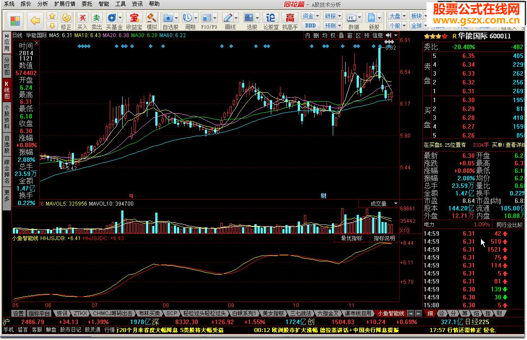Click the 同行业比较 link

point(510,225)
